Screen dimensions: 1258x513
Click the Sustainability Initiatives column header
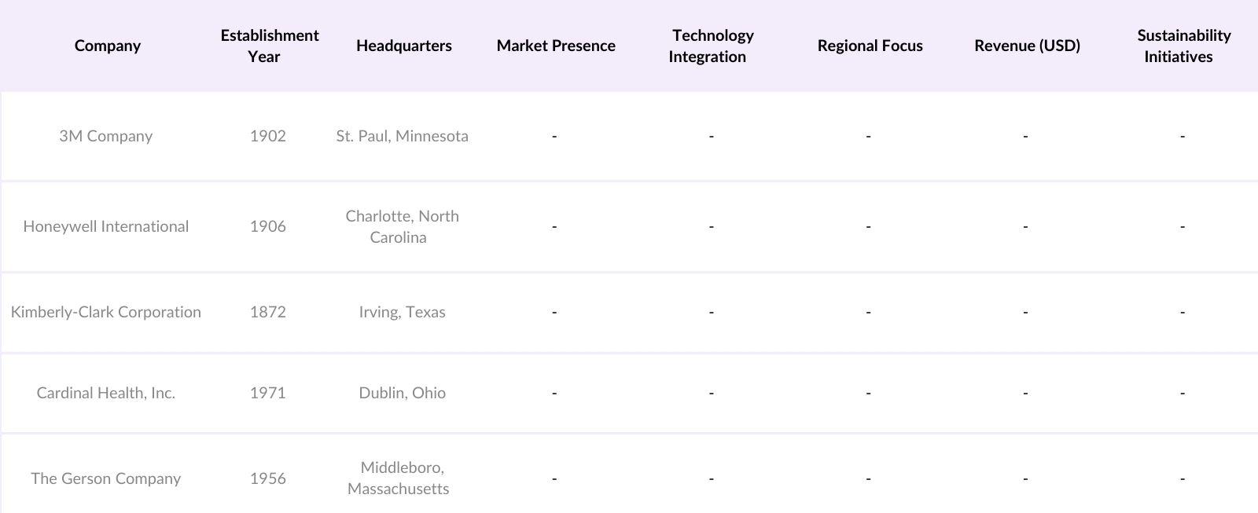point(1183,46)
